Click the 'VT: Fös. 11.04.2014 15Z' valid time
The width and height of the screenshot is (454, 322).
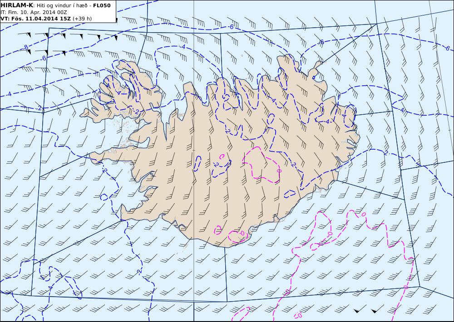tap(35, 19)
